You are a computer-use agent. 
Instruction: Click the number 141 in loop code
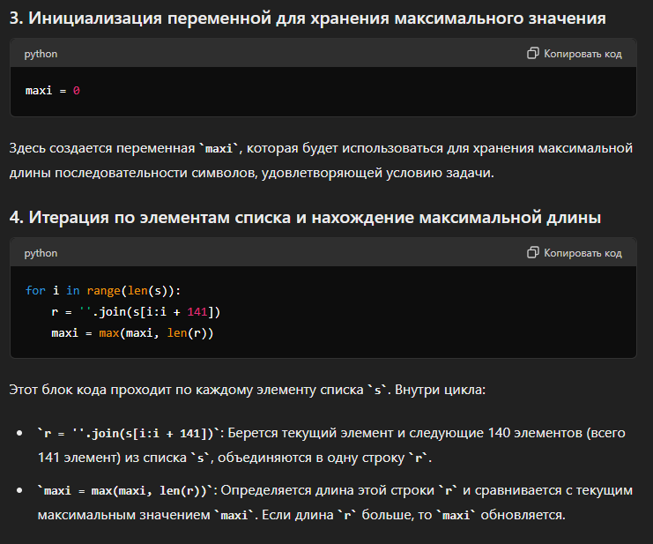coord(197,311)
